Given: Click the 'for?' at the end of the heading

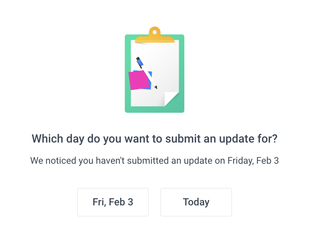Looking at the screenshot, I should 268,139.
